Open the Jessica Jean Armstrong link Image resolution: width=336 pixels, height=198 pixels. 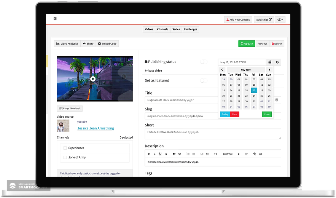coord(96,128)
